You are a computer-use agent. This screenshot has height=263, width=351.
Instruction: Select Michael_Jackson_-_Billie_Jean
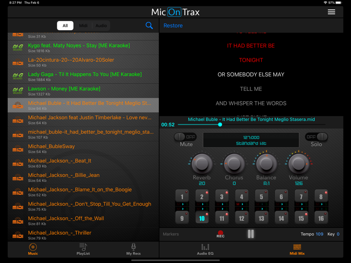coord(83,177)
